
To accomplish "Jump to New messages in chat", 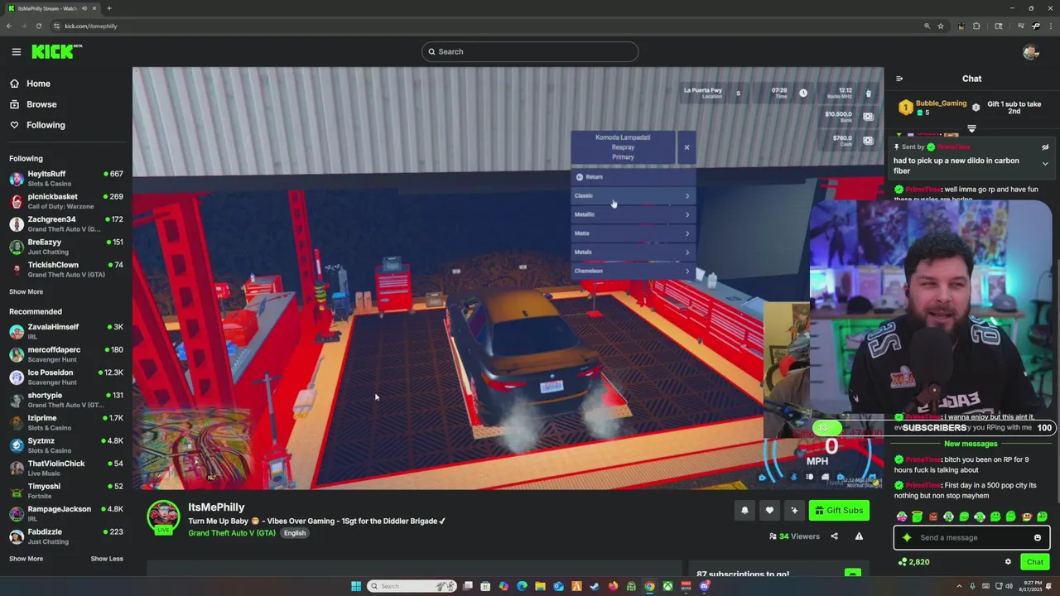I will click(971, 444).
